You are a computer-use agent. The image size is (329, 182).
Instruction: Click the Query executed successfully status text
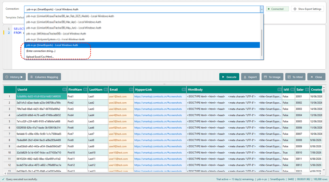tap(22, 179)
